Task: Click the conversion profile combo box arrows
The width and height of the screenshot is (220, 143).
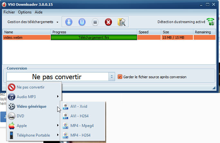Action: point(112,77)
